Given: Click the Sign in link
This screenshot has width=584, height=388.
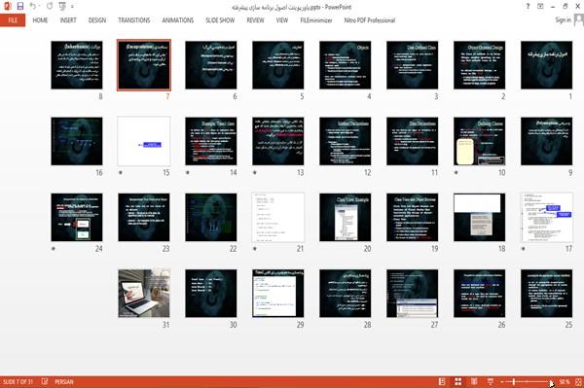Looking at the screenshot, I should click(x=563, y=20).
